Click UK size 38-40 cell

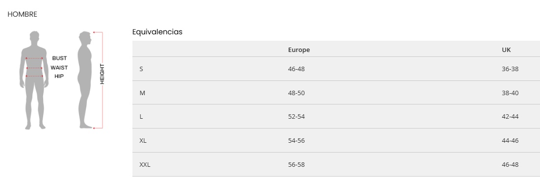[511, 93]
